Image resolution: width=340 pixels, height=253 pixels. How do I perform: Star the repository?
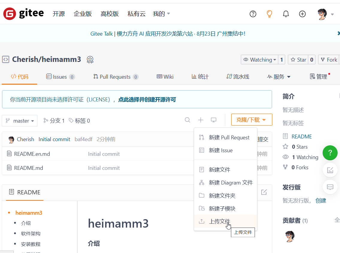pos(298,60)
